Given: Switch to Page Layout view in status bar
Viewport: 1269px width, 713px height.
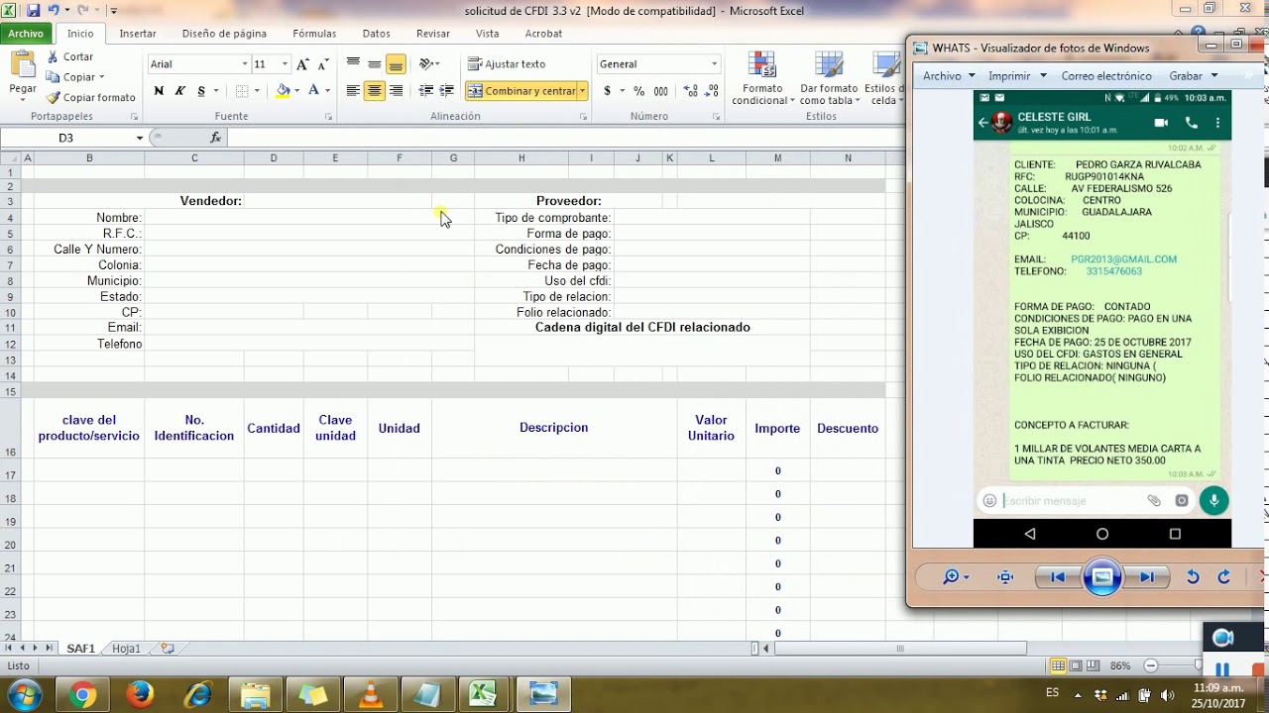Looking at the screenshot, I should coord(1076,666).
